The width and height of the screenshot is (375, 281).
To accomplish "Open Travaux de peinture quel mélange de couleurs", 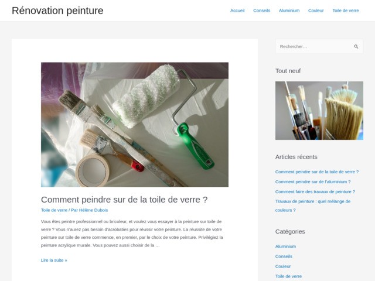I will pyautogui.click(x=313, y=205).
